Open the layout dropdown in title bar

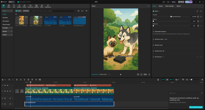point(164,2)
